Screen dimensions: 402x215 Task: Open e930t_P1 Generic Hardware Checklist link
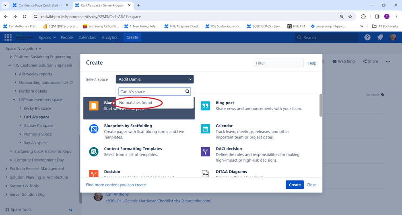click(159, 201)
